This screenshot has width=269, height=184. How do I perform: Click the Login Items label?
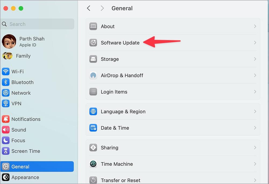tap(114, 92)
